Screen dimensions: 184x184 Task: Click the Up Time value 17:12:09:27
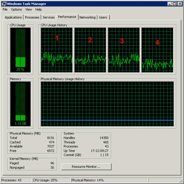(x=100, y=151)
